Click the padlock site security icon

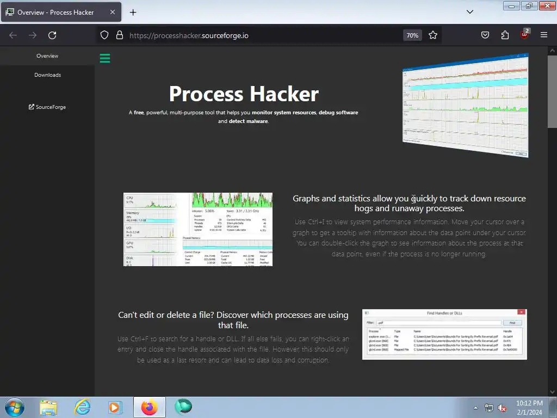click(120, 35)
